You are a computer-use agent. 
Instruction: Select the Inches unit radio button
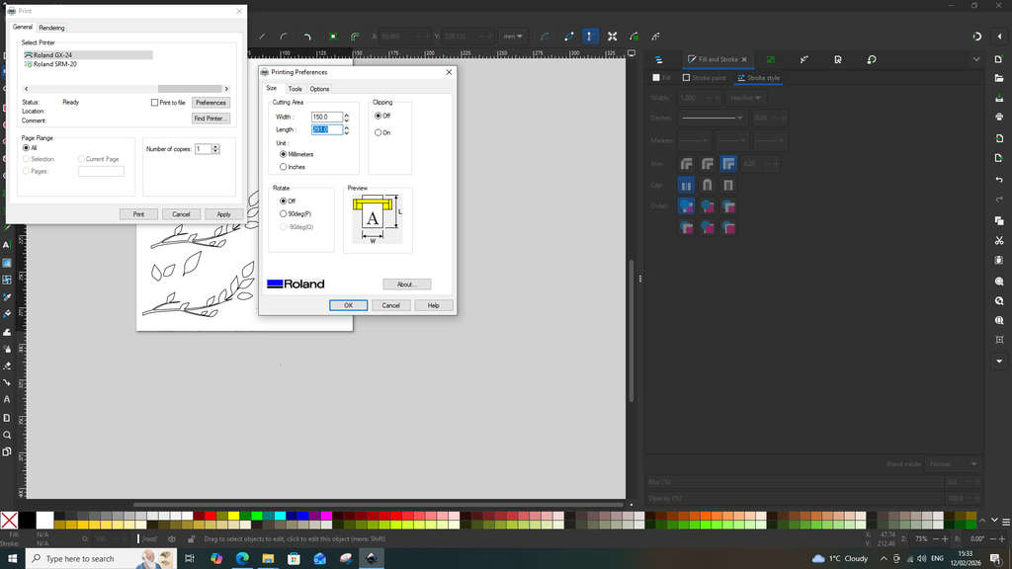[x=284, y=167]
